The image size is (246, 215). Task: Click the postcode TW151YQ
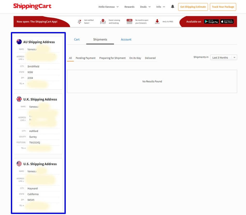(x=34, y=142)
